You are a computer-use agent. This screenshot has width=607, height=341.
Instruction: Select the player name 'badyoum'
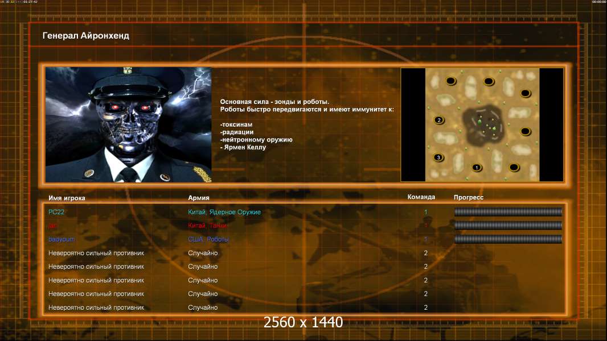[x=61, y=239]
